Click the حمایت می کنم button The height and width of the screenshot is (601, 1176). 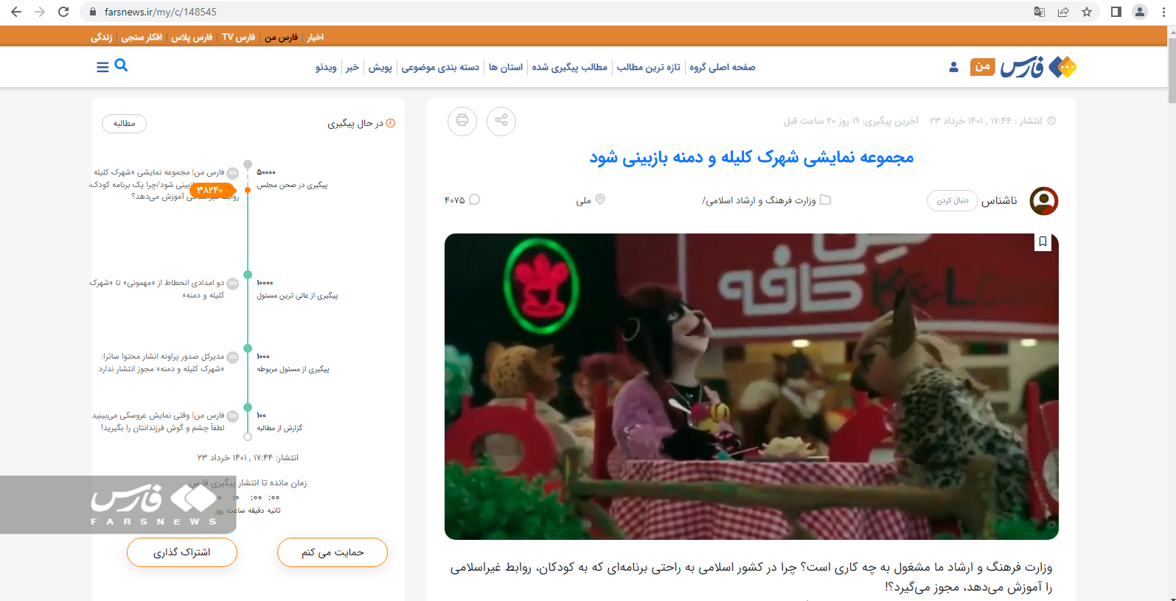click(333, 552)
